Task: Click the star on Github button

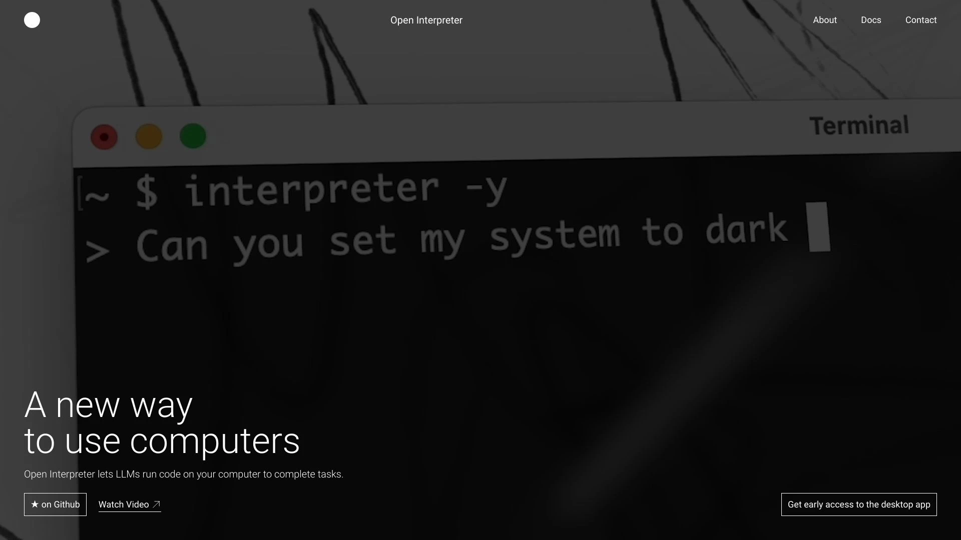Action: pyautogui.click(x=55, y=504)
